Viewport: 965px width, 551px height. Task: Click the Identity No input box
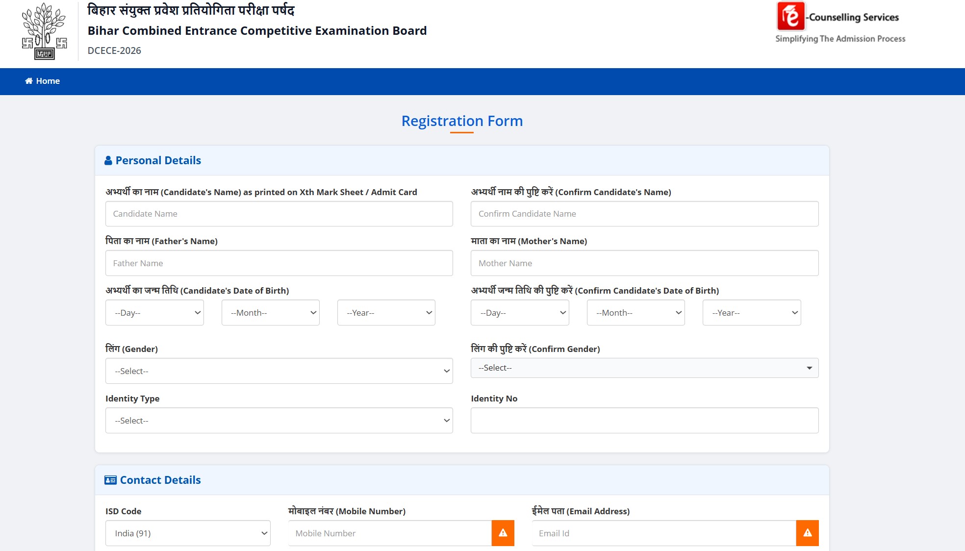(644, 421)
